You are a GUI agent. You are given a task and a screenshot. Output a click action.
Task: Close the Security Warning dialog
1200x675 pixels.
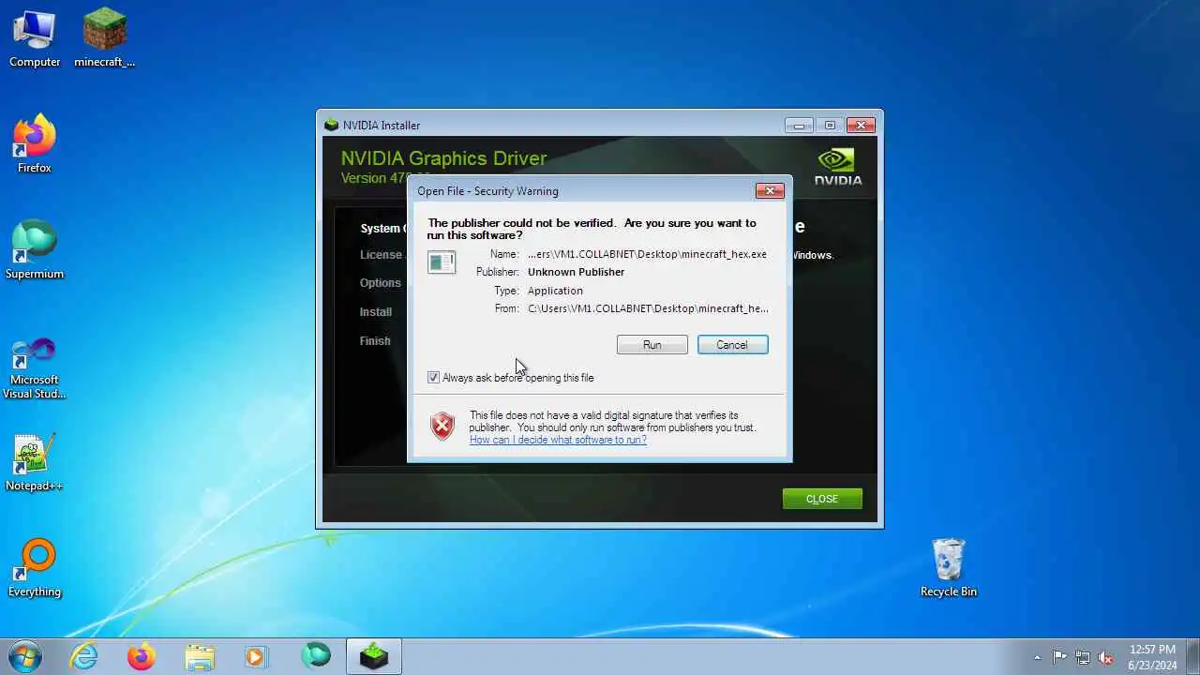coord(770,190)
